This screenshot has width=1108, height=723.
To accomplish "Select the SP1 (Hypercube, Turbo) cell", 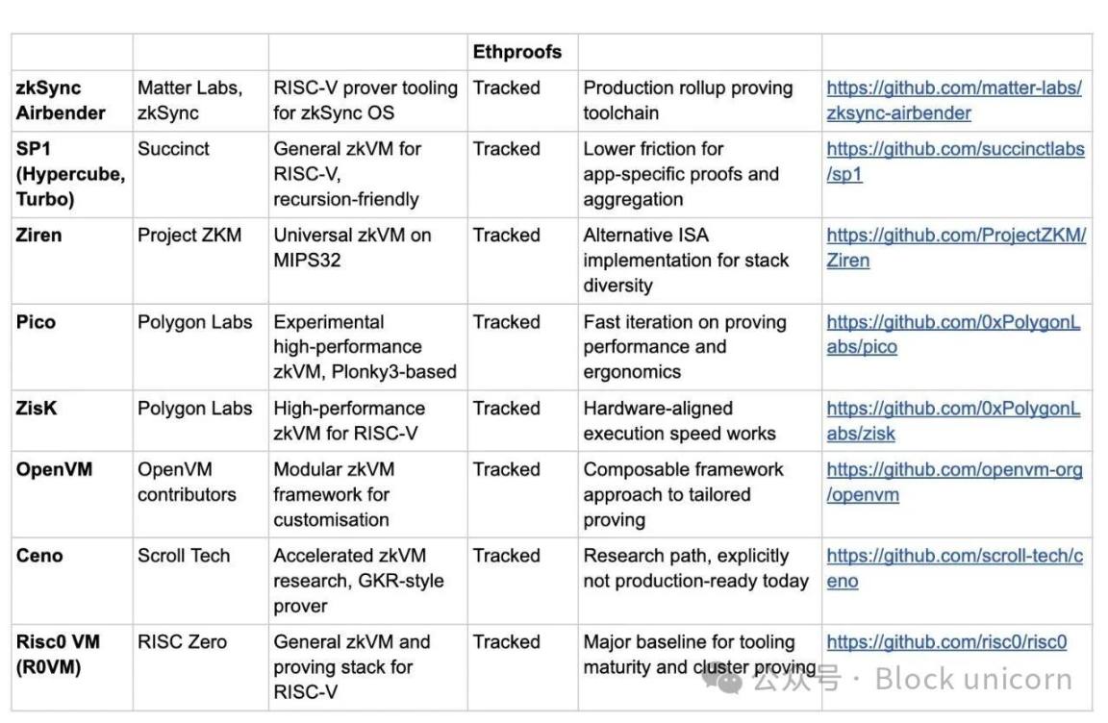I will (70, 174).
